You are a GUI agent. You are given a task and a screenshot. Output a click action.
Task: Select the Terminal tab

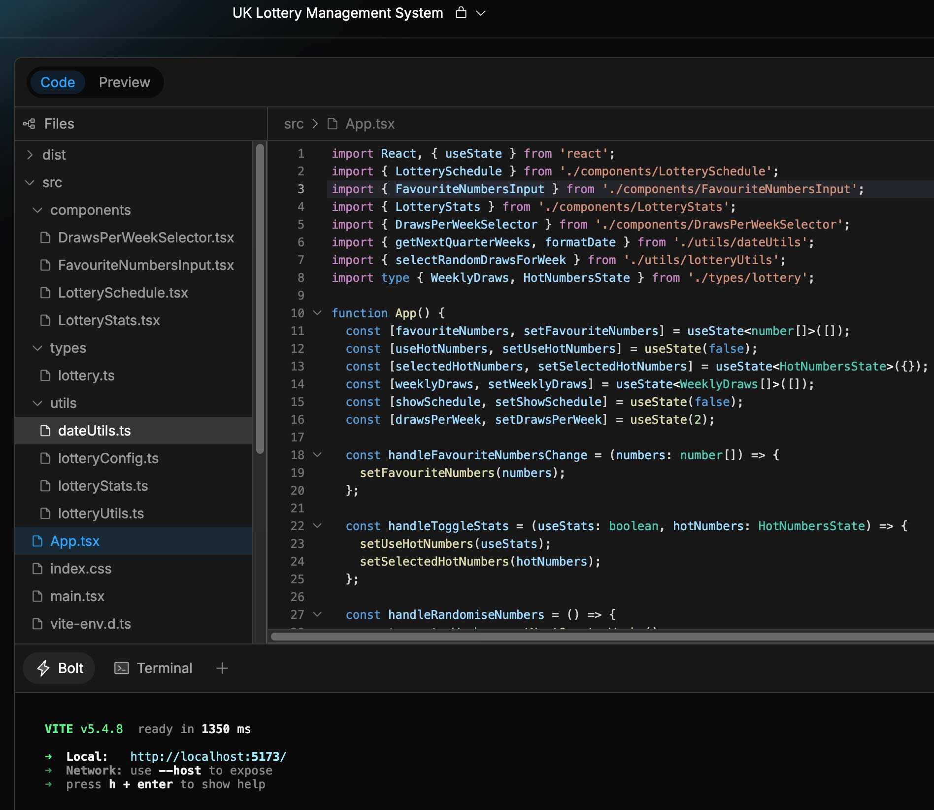(153, 668)
